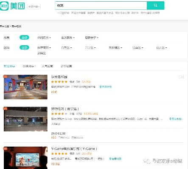The width and height of the screenshot is (188, 169).
Task: Click the star rating of first listing
Action: tap(59, 82)
